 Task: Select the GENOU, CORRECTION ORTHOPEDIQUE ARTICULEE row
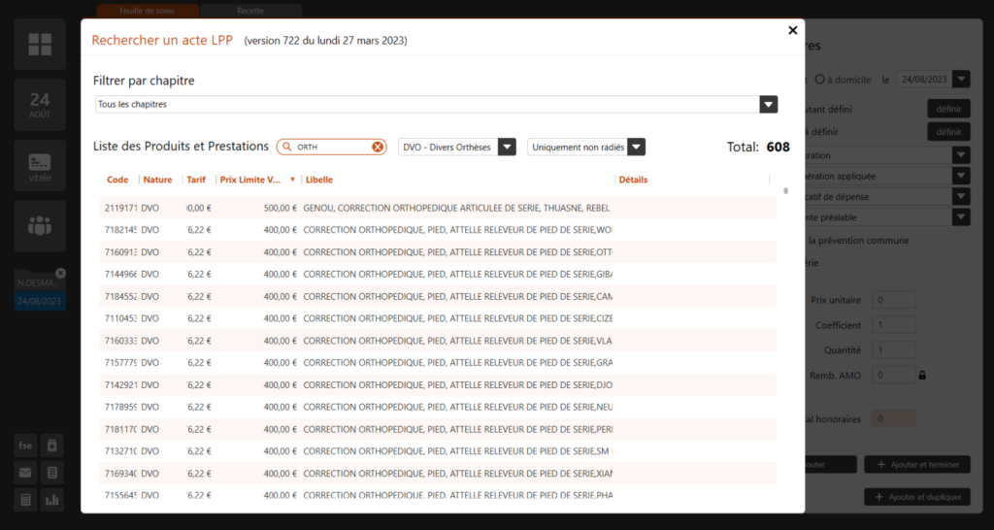tap(437, 208)
